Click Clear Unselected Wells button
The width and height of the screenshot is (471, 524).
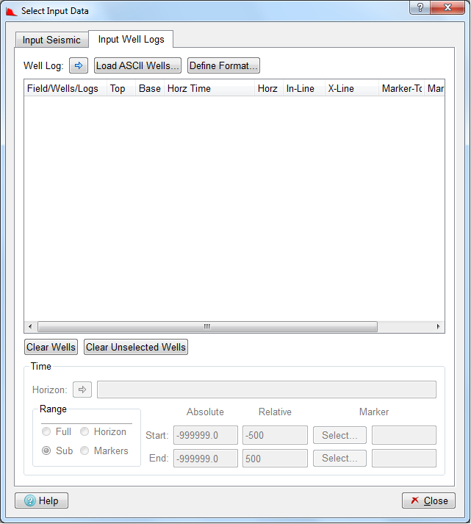click(136, 347)
